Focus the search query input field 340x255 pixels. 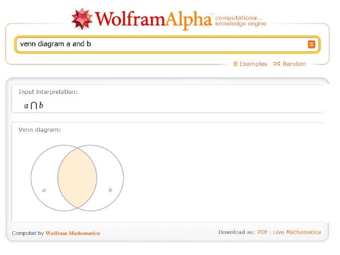pos(159,44)
